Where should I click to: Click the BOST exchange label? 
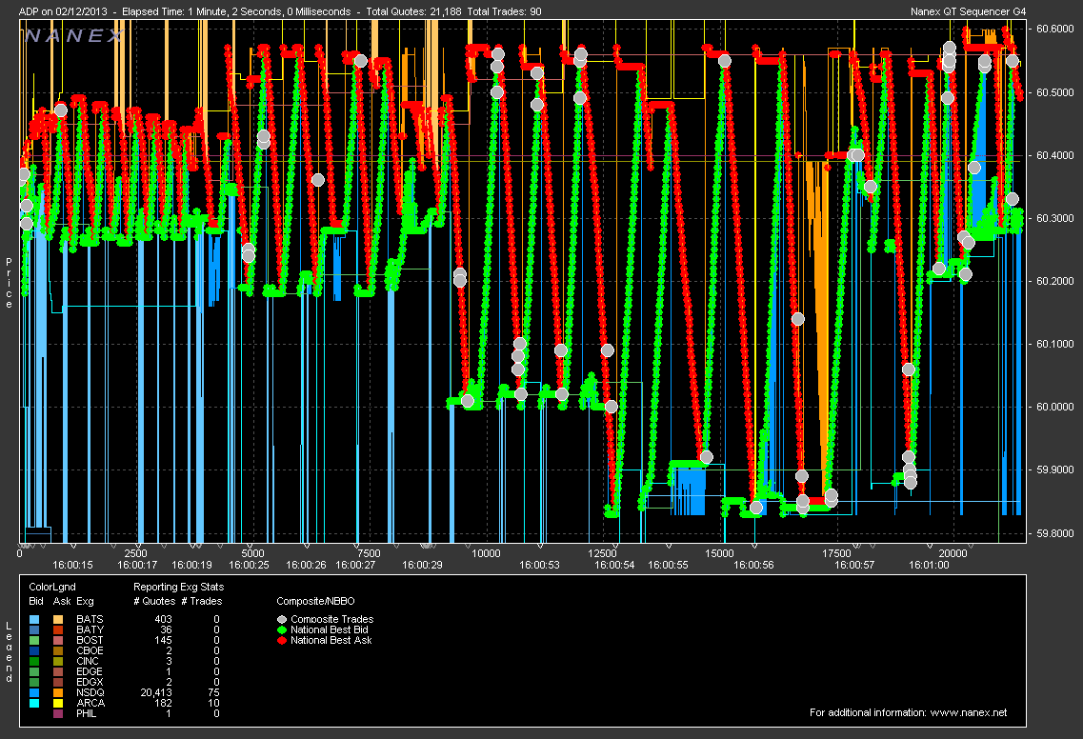pyautogui.click(x=90, y=640)
